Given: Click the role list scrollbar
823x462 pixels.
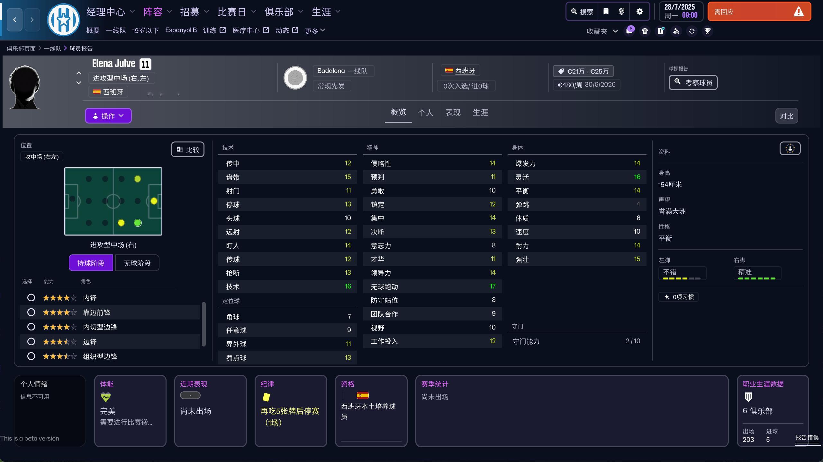Looking at the screenshot, I should coord(203,324).
